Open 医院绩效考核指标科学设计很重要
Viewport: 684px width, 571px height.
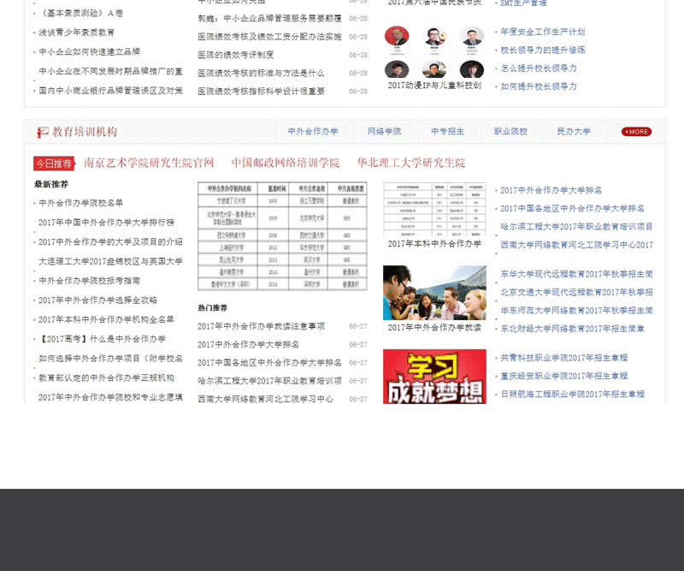click(261, 92)
